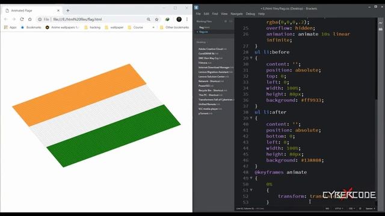This screenshot has width=385, height=216.
Task: Click Chrome's back navigation arrow
Action: 6,19
